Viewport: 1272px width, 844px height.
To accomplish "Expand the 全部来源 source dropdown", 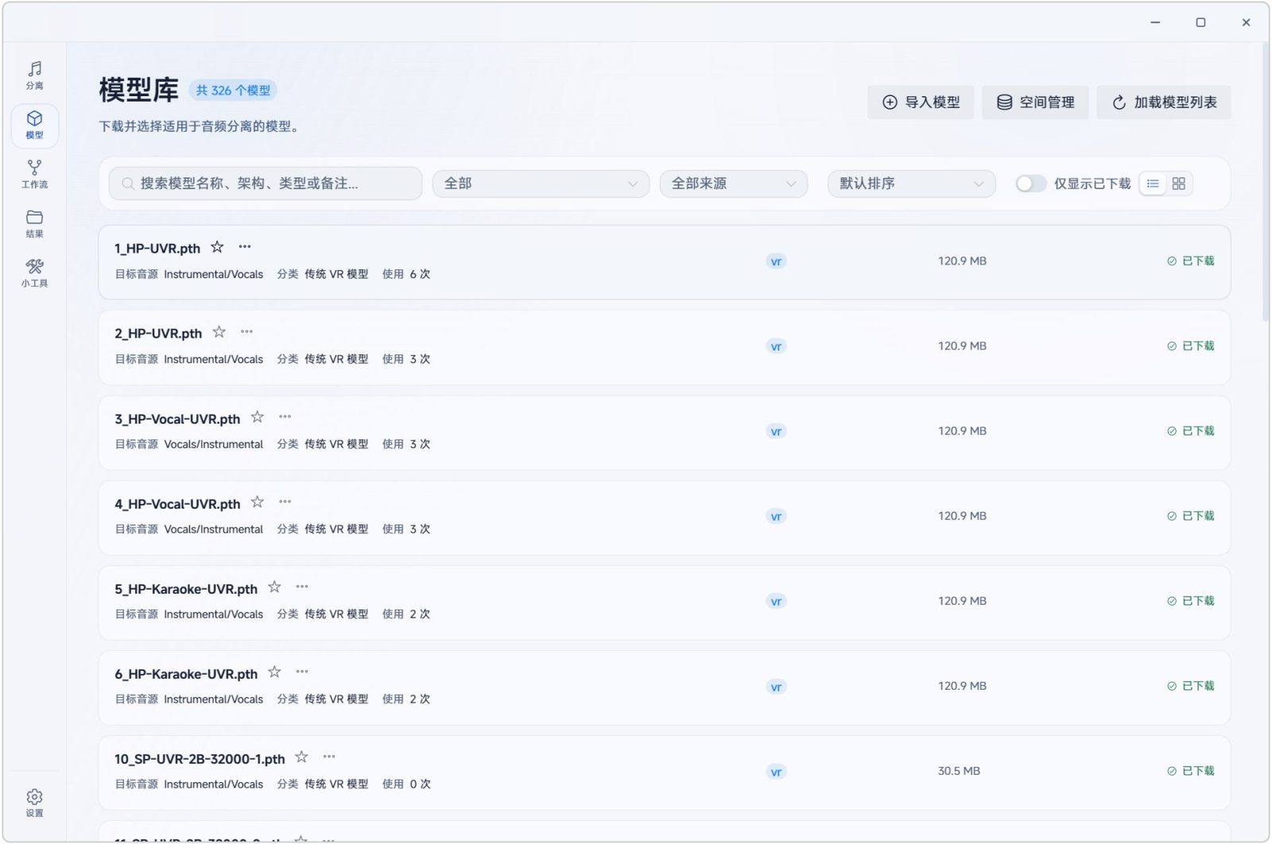I will [734, 184].
